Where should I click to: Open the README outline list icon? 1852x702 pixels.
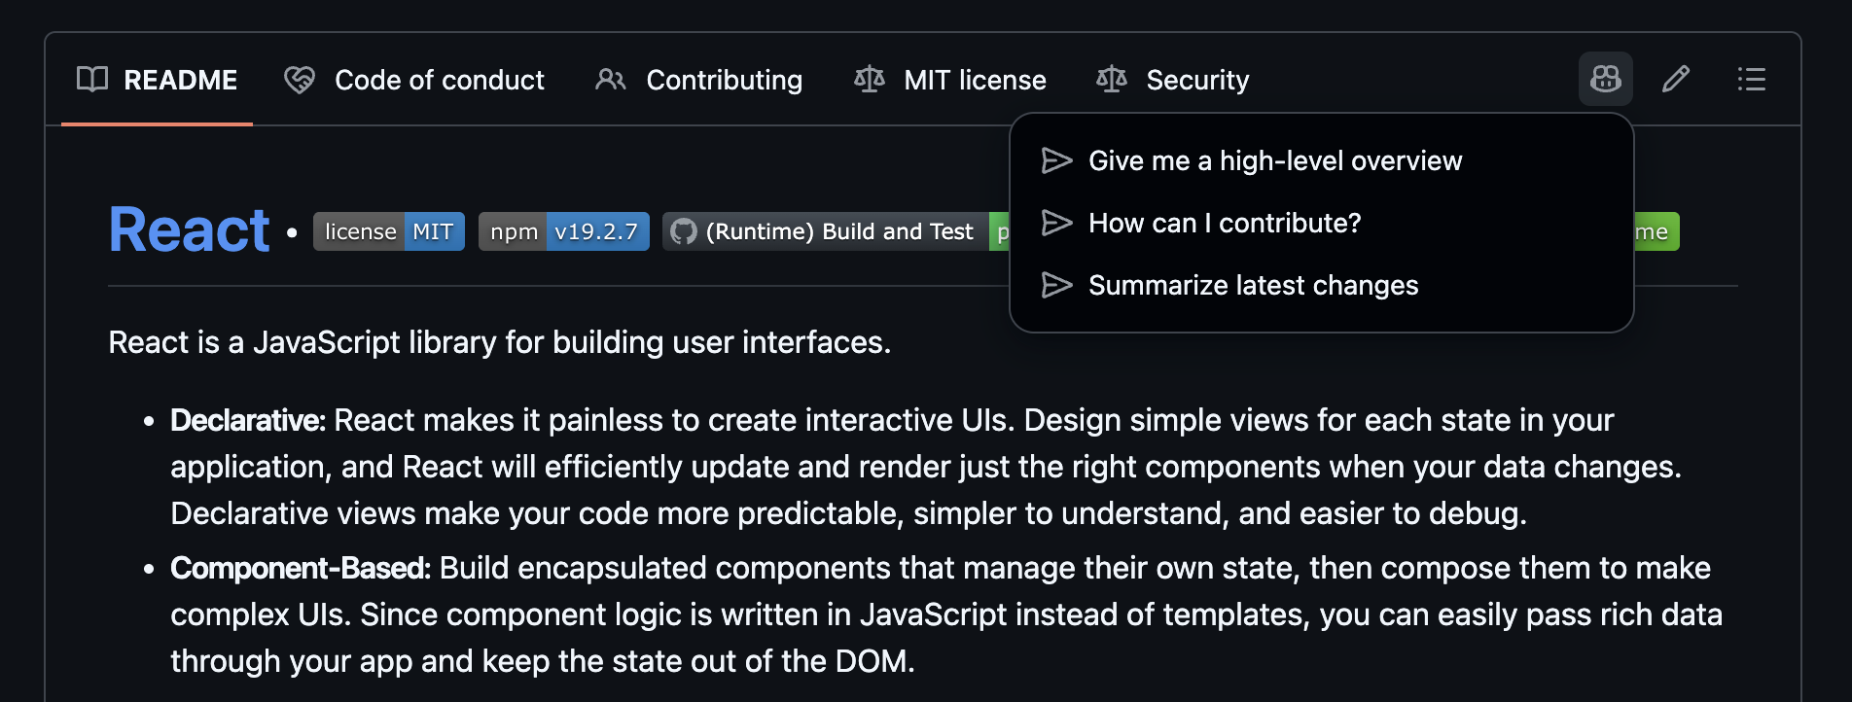(1751, 79)
